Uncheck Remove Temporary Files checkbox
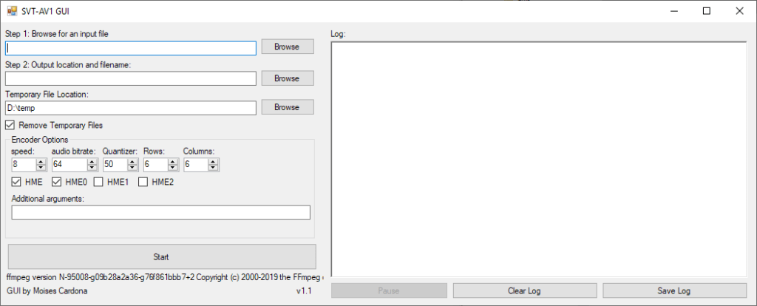 point(10,125)
